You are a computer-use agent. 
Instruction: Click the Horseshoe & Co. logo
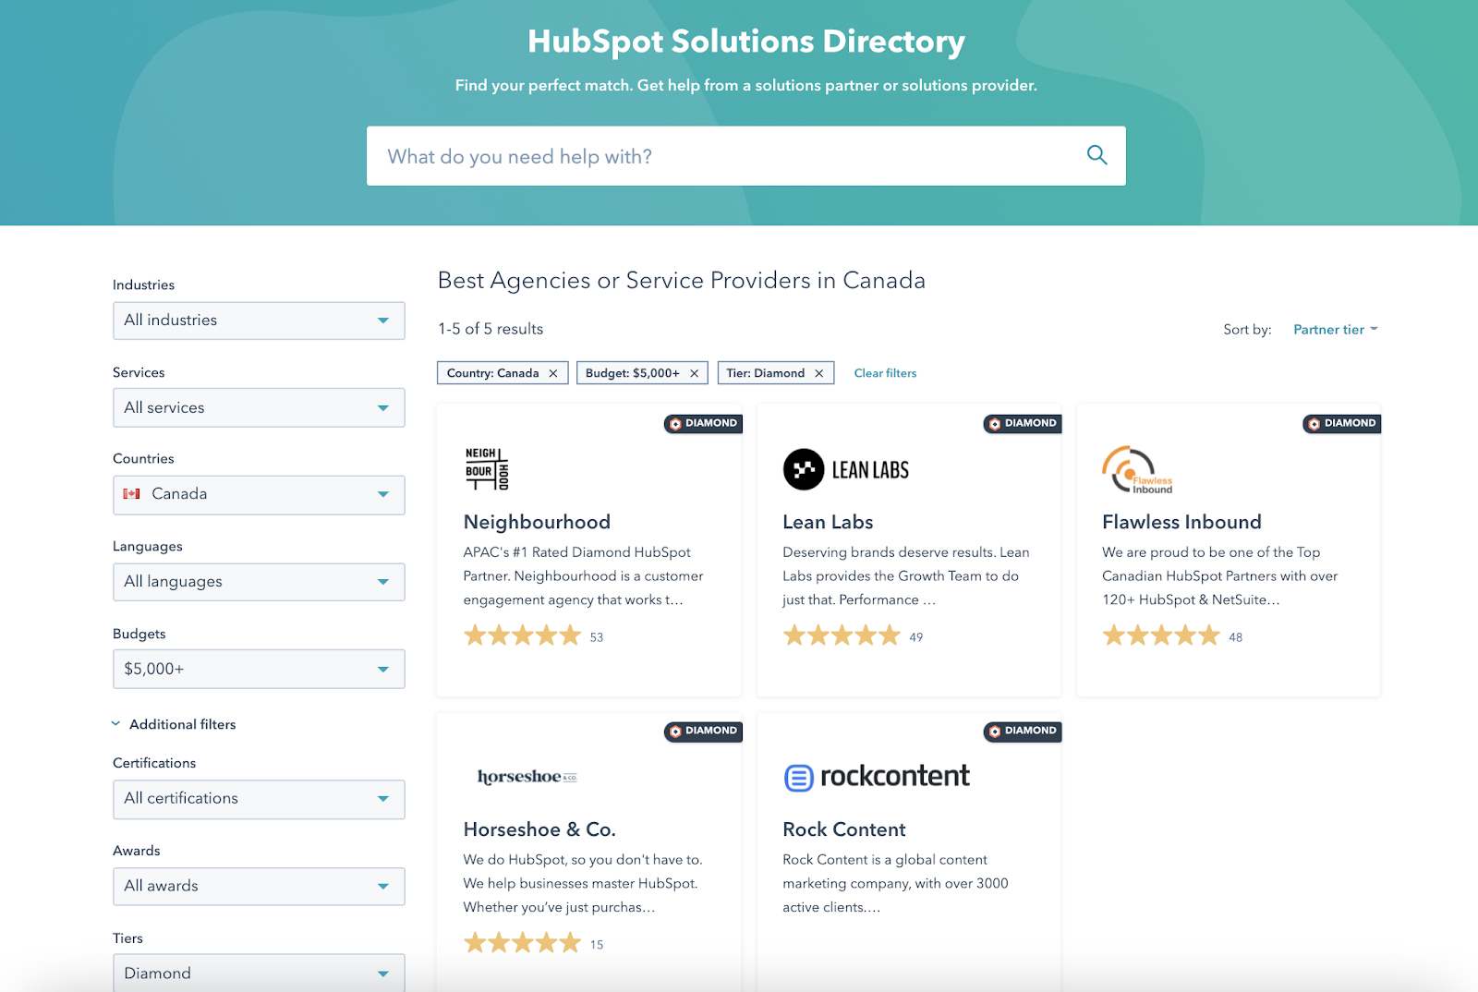(x=527, y=777)
